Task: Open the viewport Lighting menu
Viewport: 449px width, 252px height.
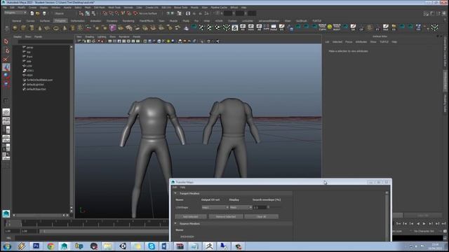Action: point(102,37)
